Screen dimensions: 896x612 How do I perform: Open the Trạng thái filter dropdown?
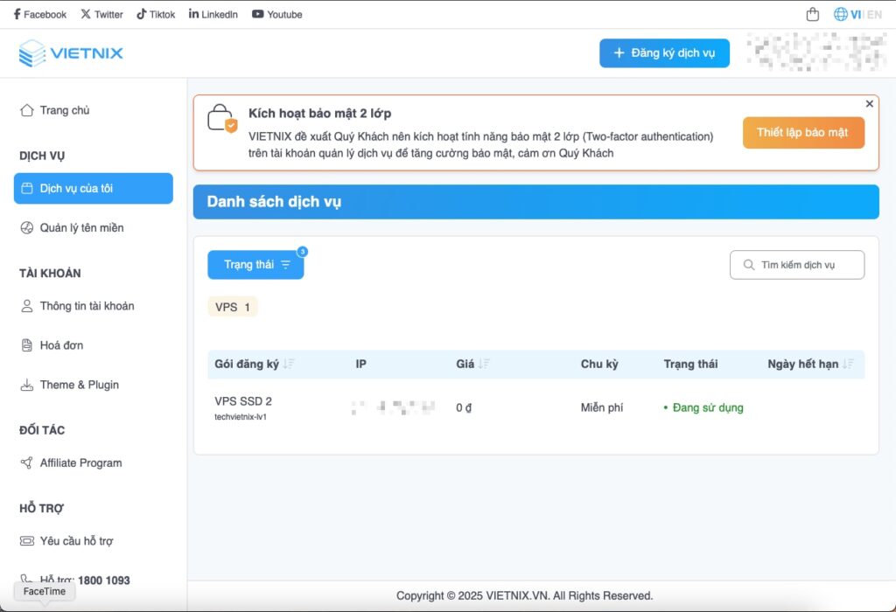(255, 264)
